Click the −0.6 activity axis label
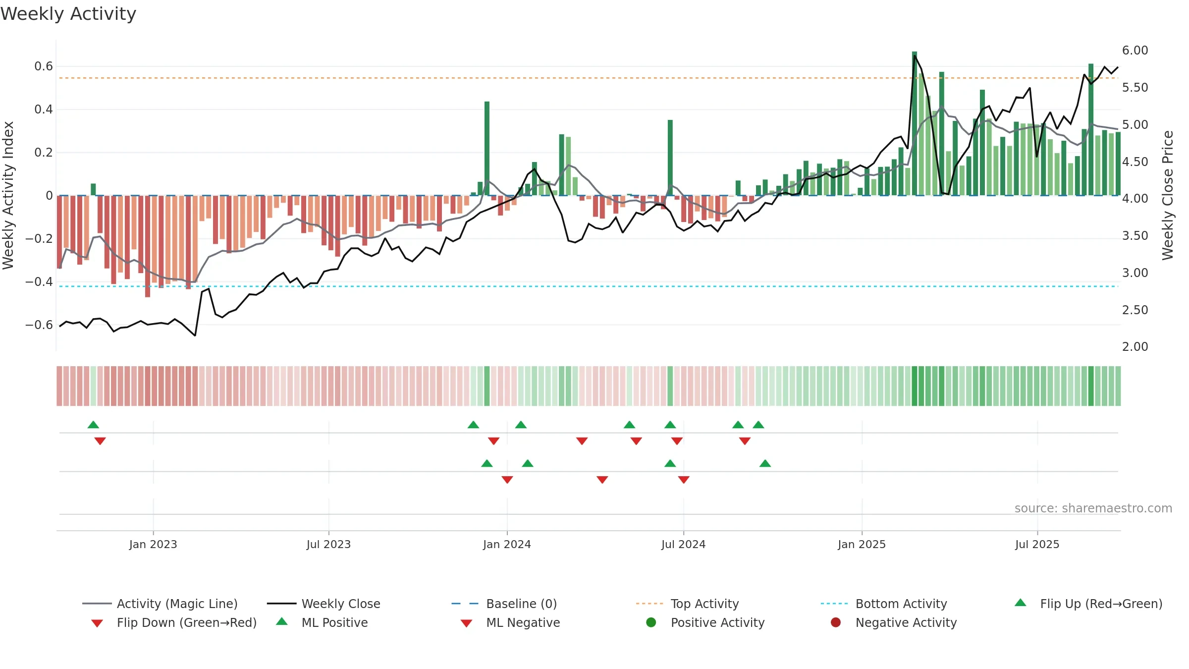The height and width of the screenshot is (669, 1189). pyautogui.click(x=39, y=325)
